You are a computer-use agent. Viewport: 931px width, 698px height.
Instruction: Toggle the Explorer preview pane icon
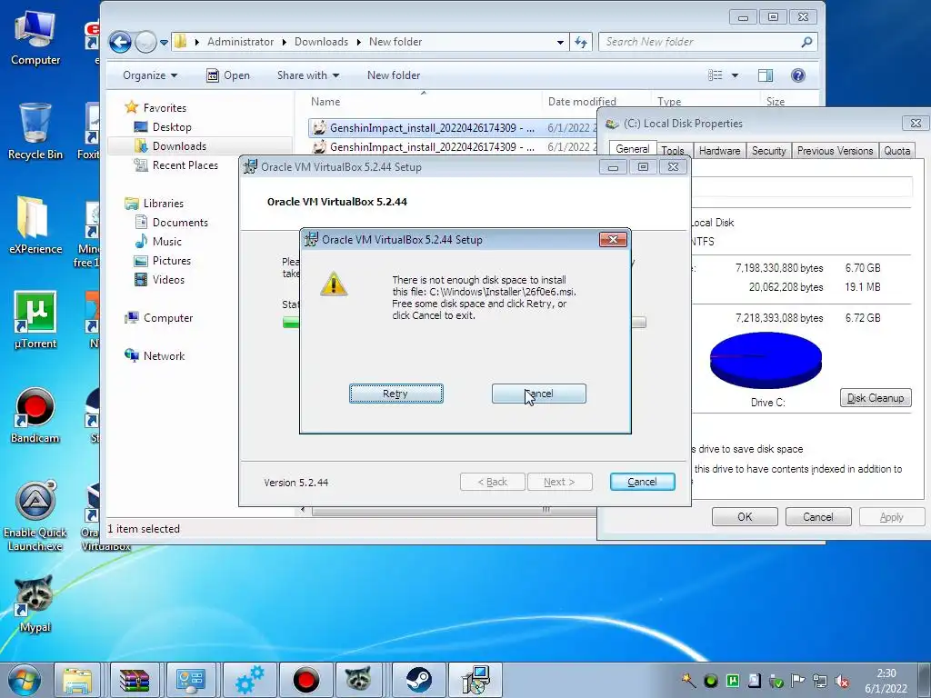tap(766, 75)
